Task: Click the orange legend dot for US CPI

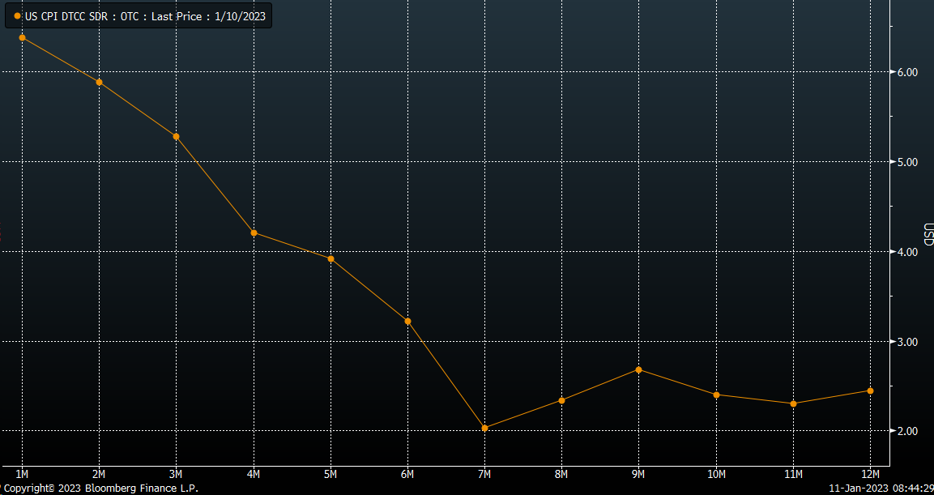Action: coord(18,15)
